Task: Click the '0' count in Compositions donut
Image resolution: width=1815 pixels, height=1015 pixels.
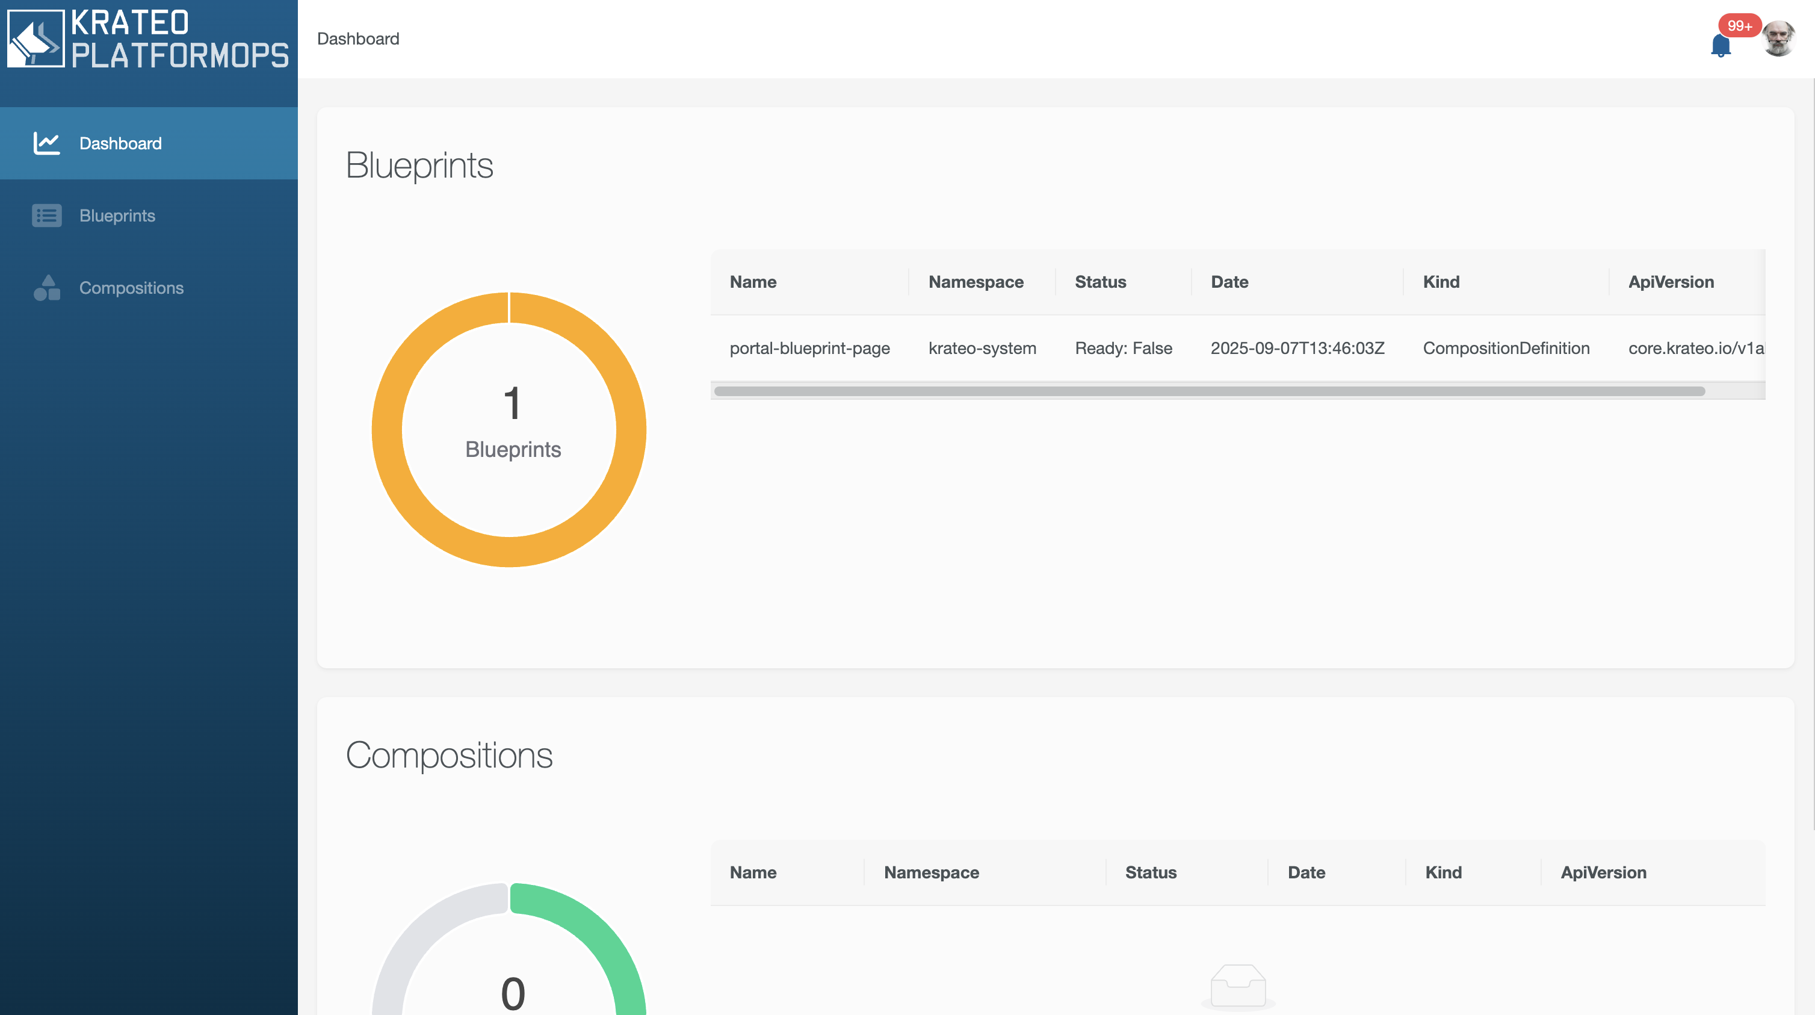Action: pos(513,994)
